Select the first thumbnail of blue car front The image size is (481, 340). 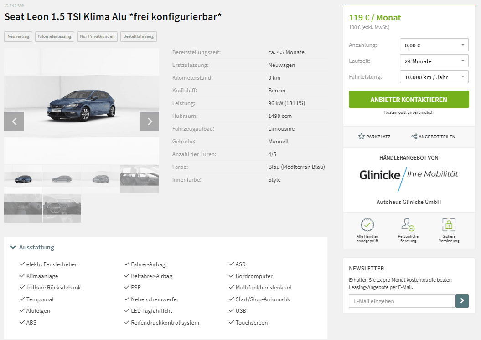(23, 179)
